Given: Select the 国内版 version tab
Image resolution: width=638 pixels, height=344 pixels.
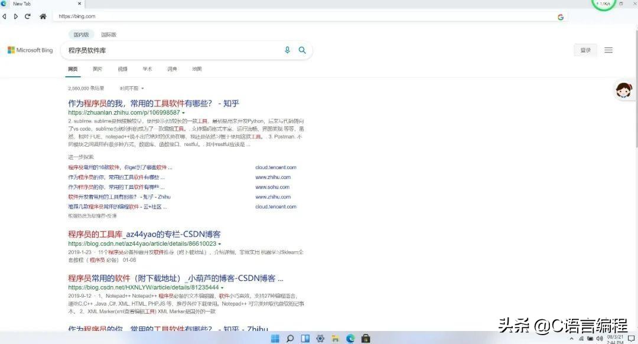Looking at the screenshot, I should point(81,34).
